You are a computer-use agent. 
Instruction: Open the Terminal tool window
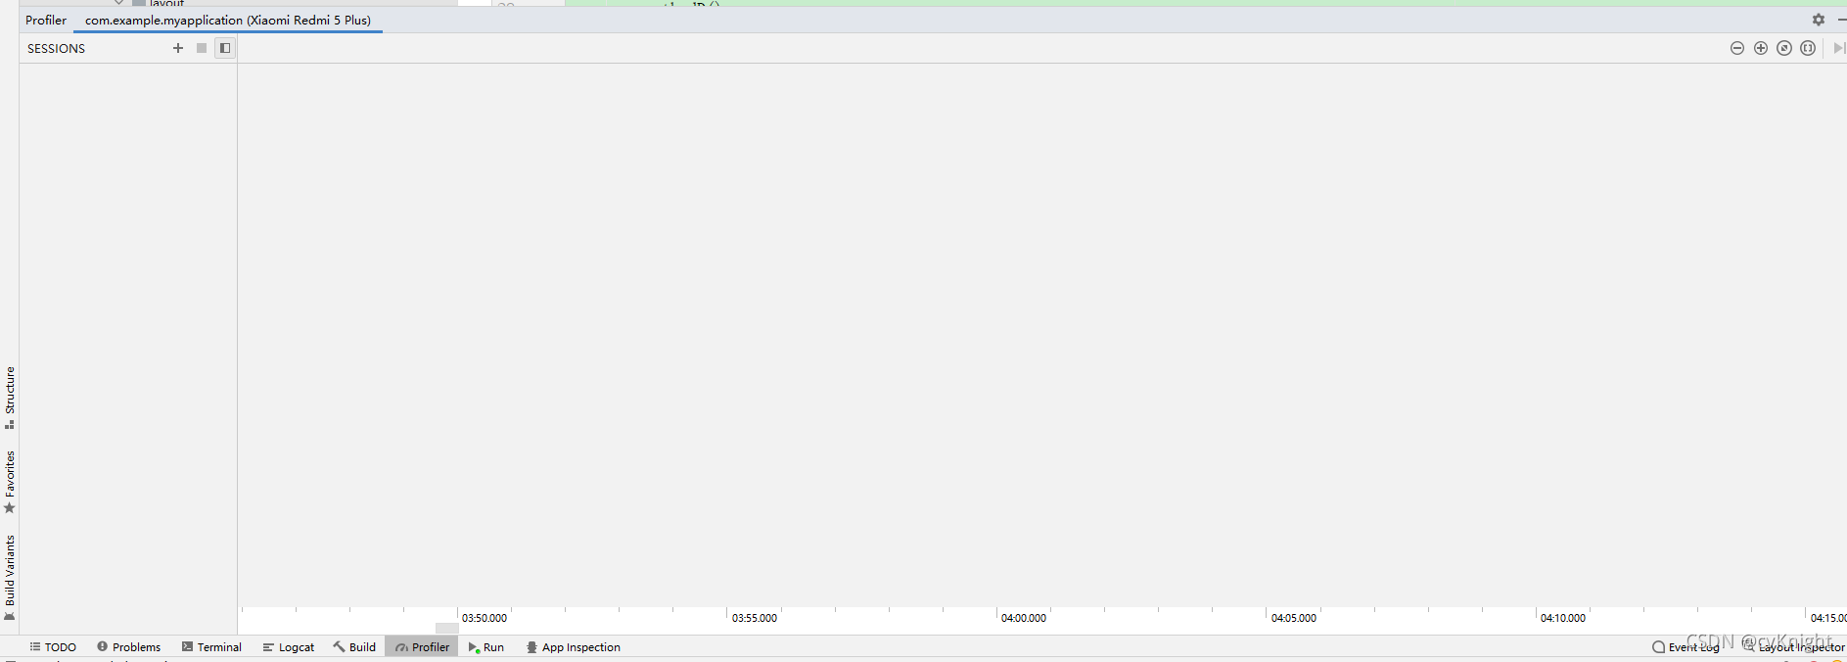pyautogui.click(x=211, y=647)
